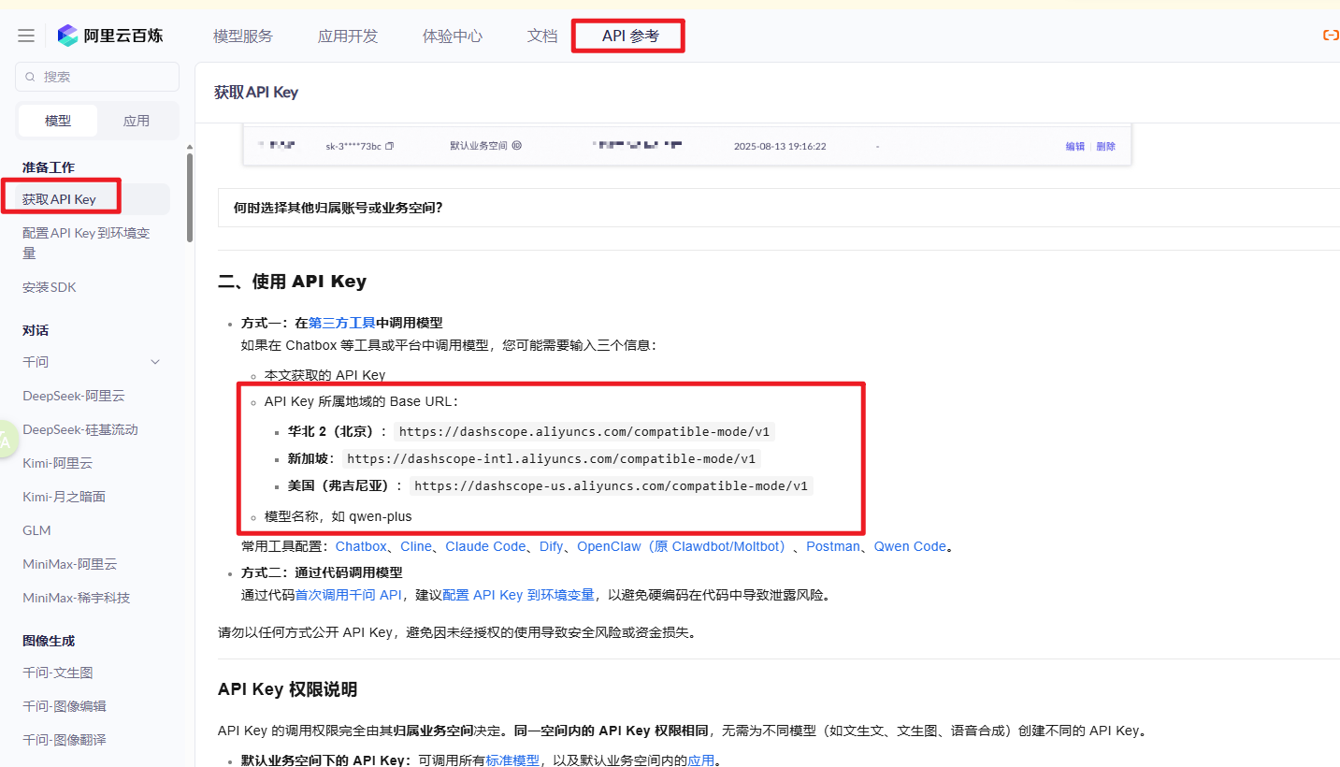Click the icon next to 默认业务空间
The height and width of the screenshot is (767, 1340).
[516, 146]
